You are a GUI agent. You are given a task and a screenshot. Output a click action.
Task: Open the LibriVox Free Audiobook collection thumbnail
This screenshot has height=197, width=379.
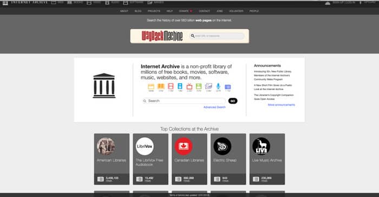click(145, 146)
